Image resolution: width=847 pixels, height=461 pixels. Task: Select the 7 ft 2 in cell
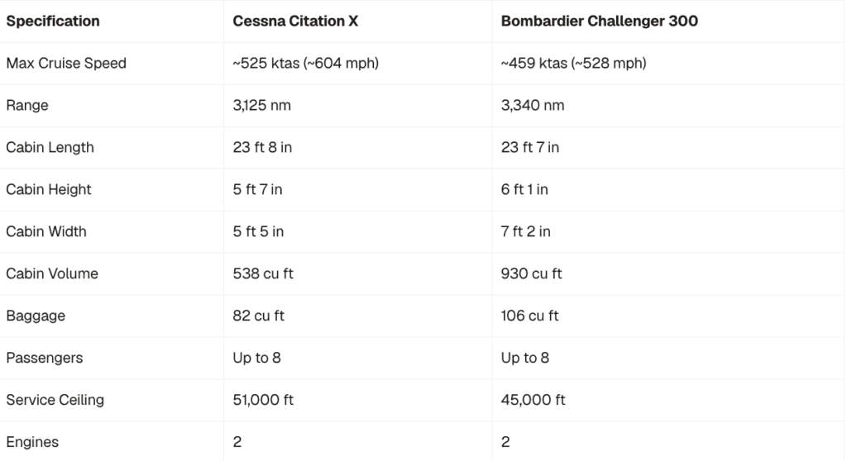pyautogui.click(x=525, y=231)
